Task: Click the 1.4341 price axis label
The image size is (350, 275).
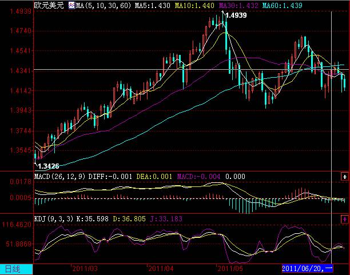Action: point(21,71)
